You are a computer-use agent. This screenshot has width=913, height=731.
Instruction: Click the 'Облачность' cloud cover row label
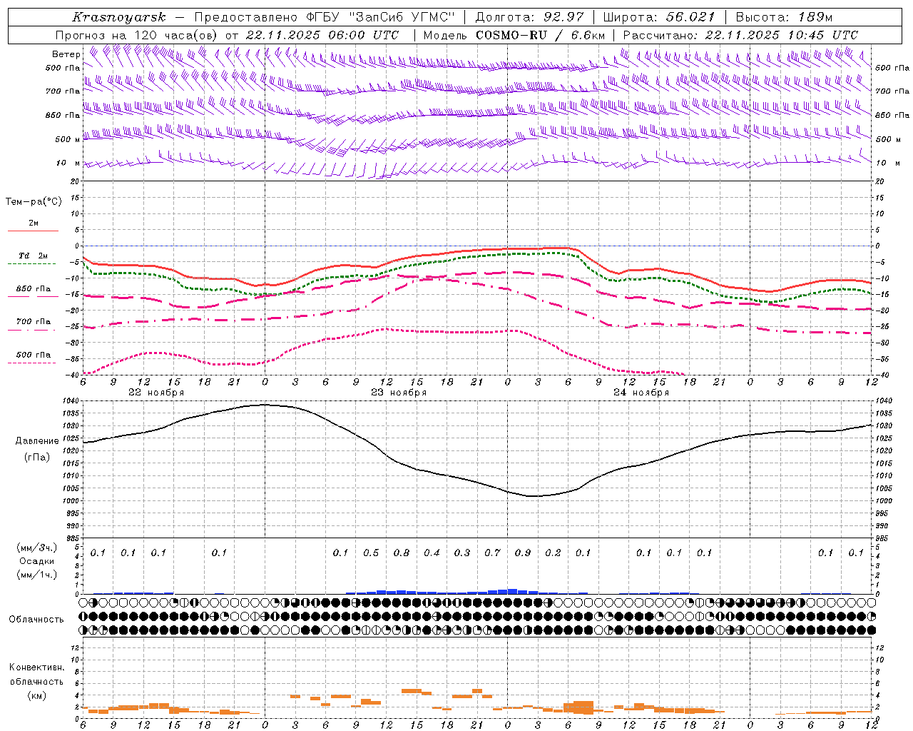[36, 619]
